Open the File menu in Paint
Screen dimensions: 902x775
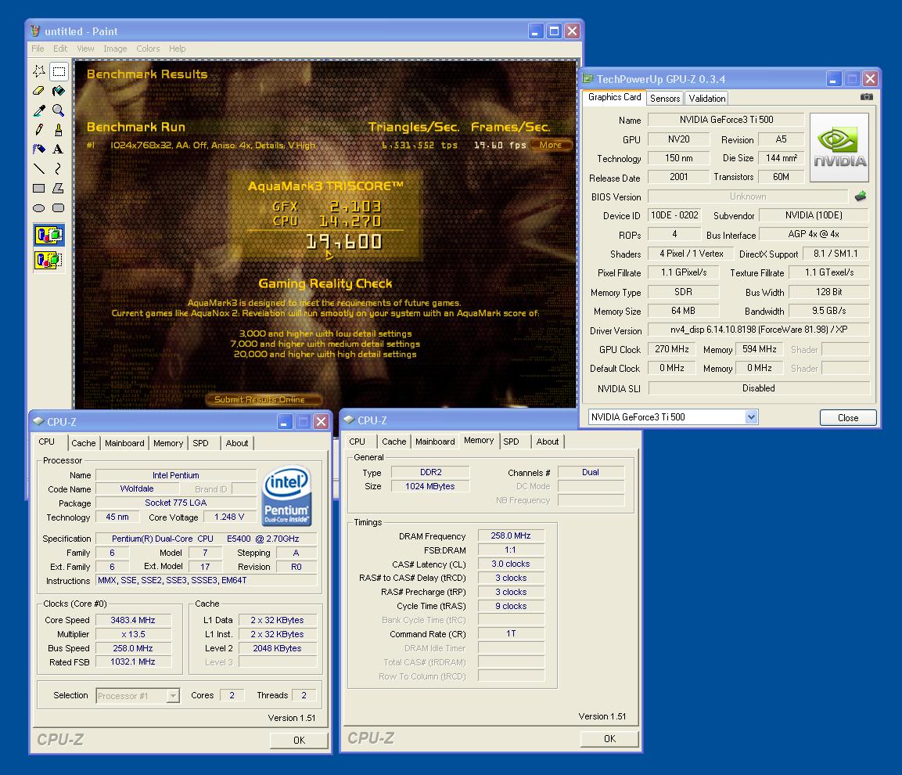[38, 49]
